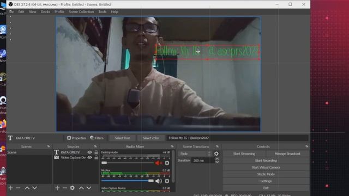Click the text source T icon in source toolbar
Image resolution: width=349 pixels, height=196 pixels.
(x=10, y=138)
